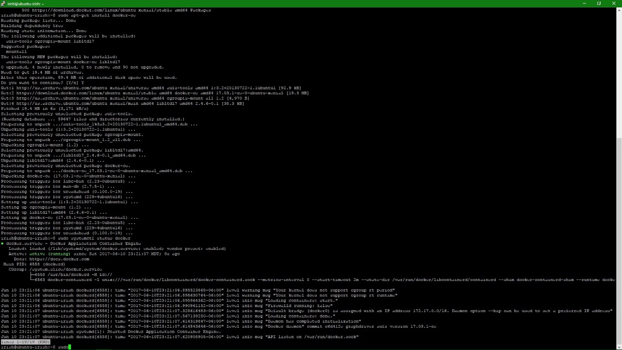Click log message 'Firewalld running: false'
The height and width of the screenshot is (350, 622).
coord(299,306)
